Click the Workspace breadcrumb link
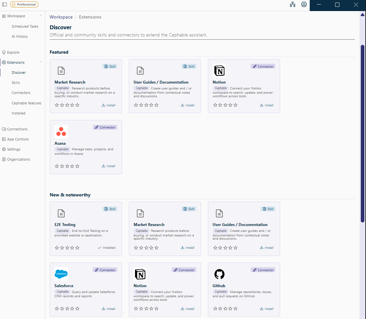The image size is (366, 319). pos(61,17)
